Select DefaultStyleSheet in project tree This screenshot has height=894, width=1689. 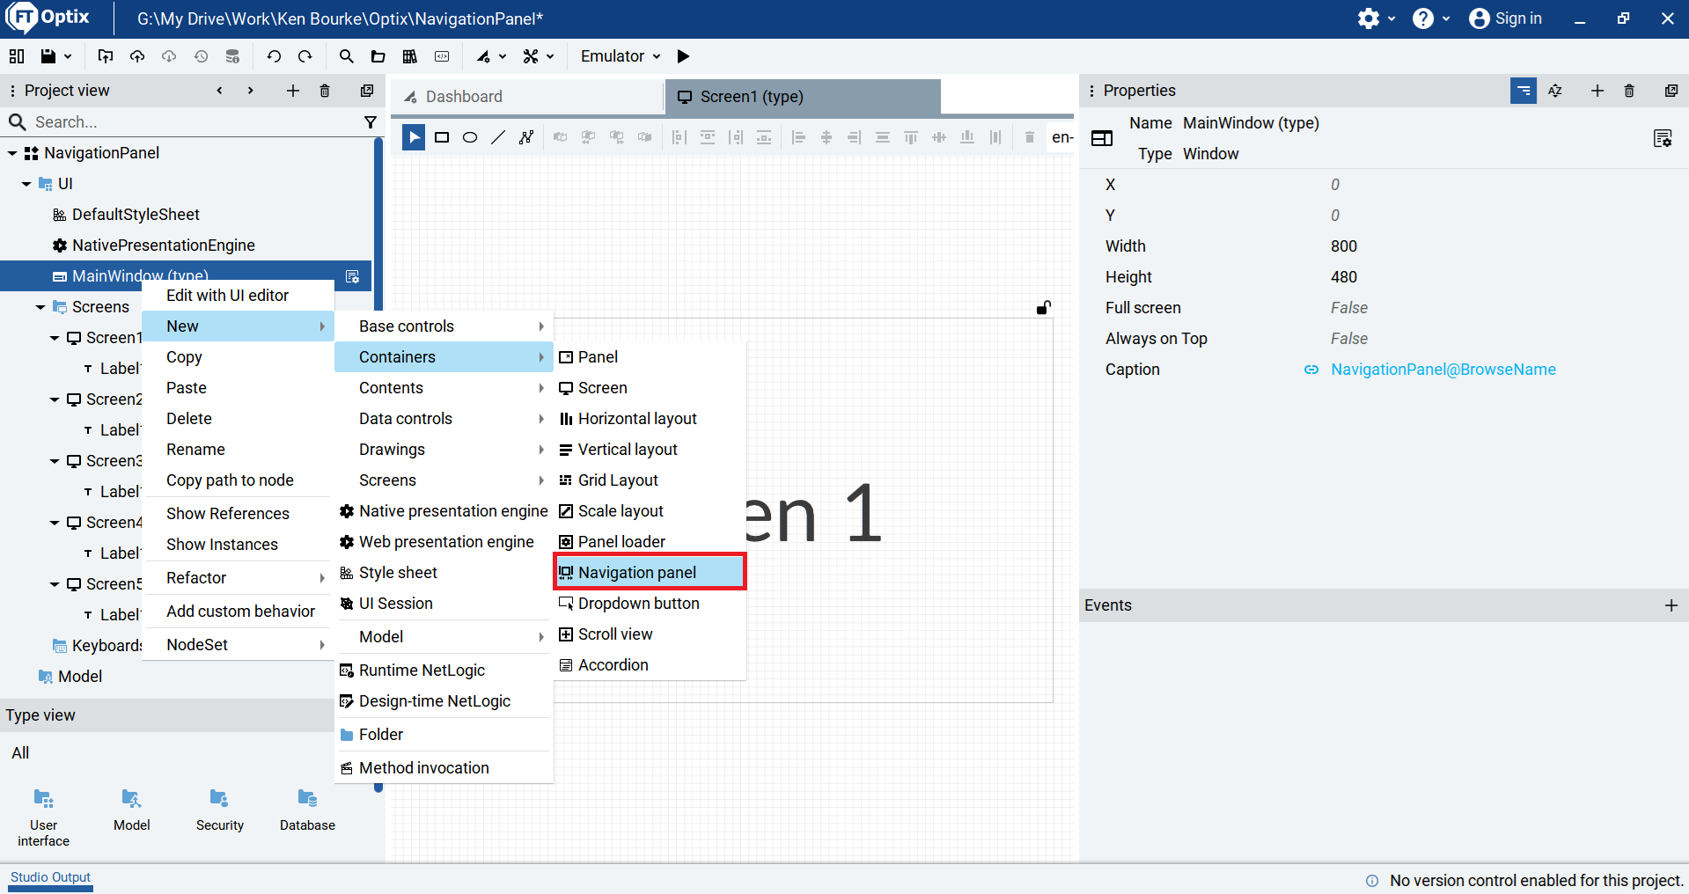(136, 215)
